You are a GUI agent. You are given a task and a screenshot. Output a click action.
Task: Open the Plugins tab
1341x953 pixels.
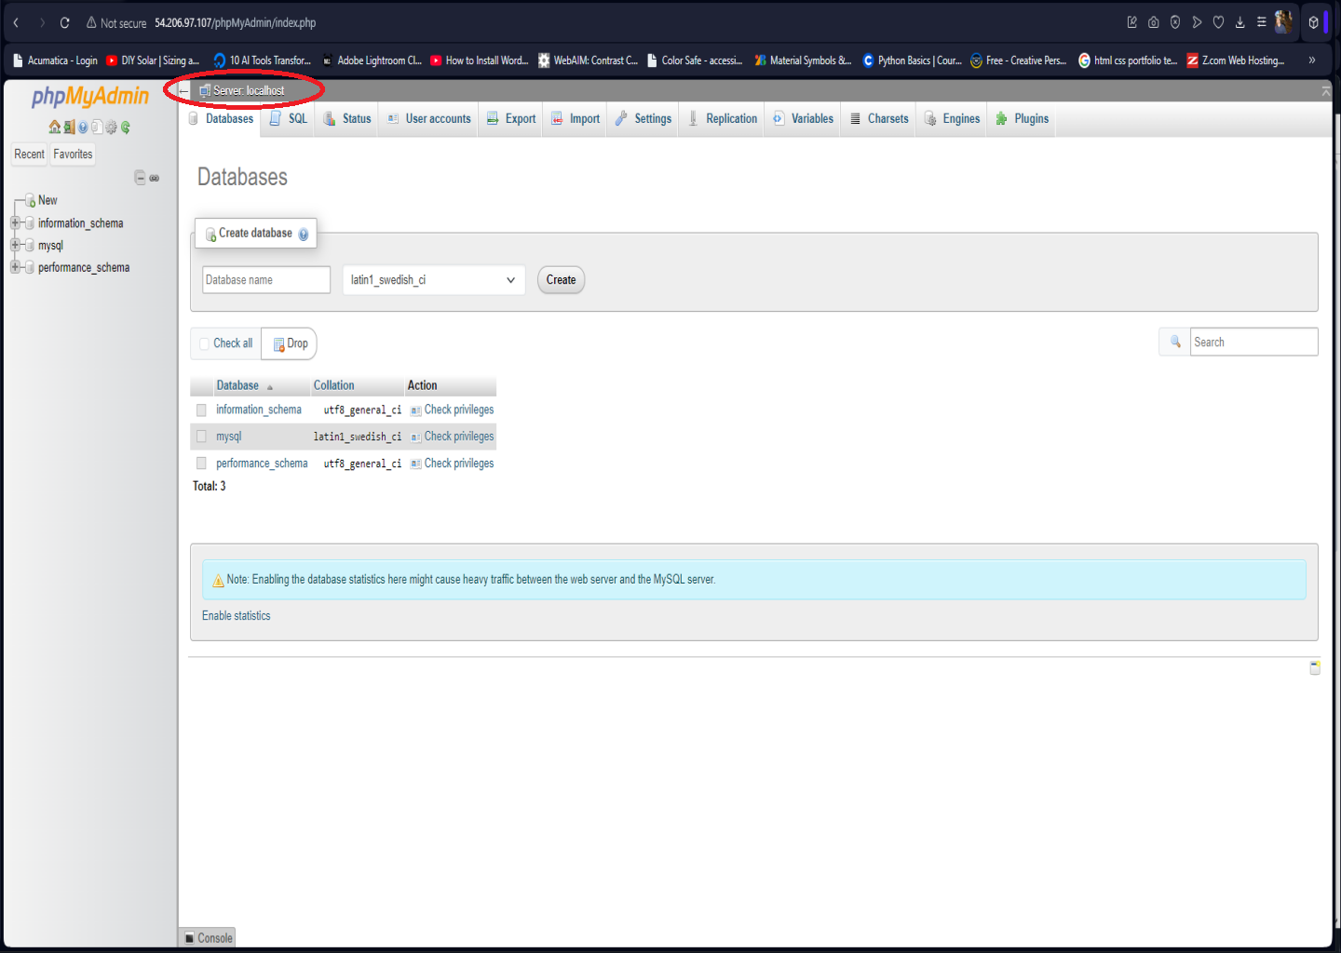1022,119
